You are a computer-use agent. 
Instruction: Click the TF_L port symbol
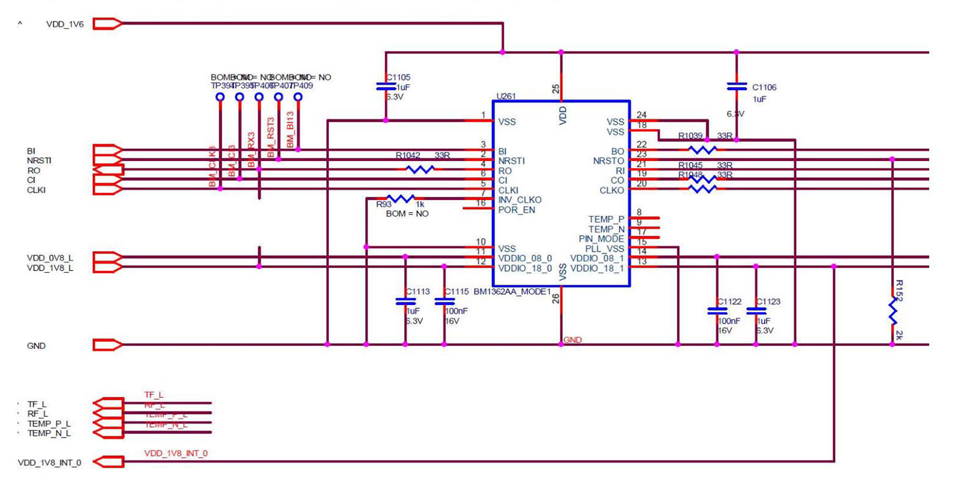click(x=108, y=403)
